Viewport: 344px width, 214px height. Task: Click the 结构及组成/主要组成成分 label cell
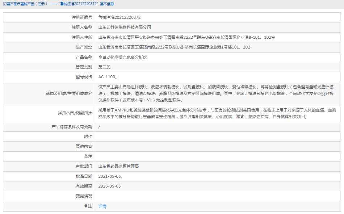click(x=49, y=93)
